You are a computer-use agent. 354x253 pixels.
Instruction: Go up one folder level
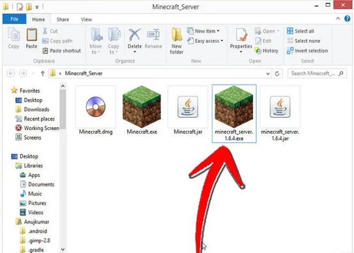point(43,73)
